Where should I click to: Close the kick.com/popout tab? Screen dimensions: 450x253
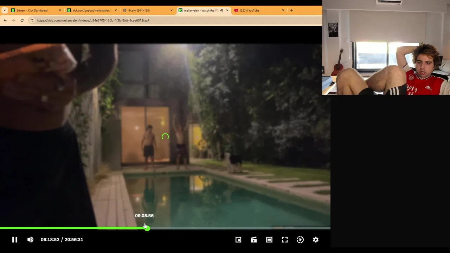116,11
